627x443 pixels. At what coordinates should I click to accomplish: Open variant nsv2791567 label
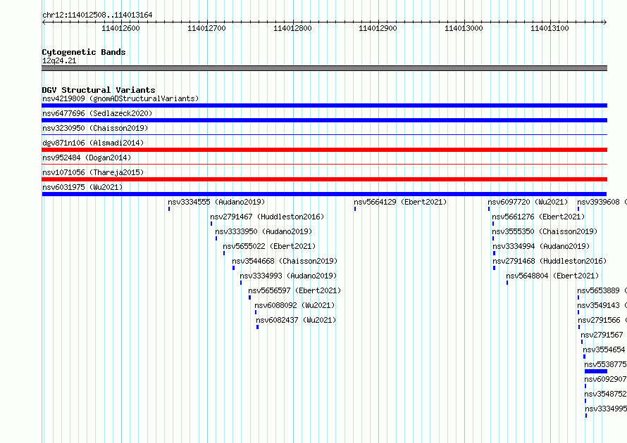pos(602,335)
